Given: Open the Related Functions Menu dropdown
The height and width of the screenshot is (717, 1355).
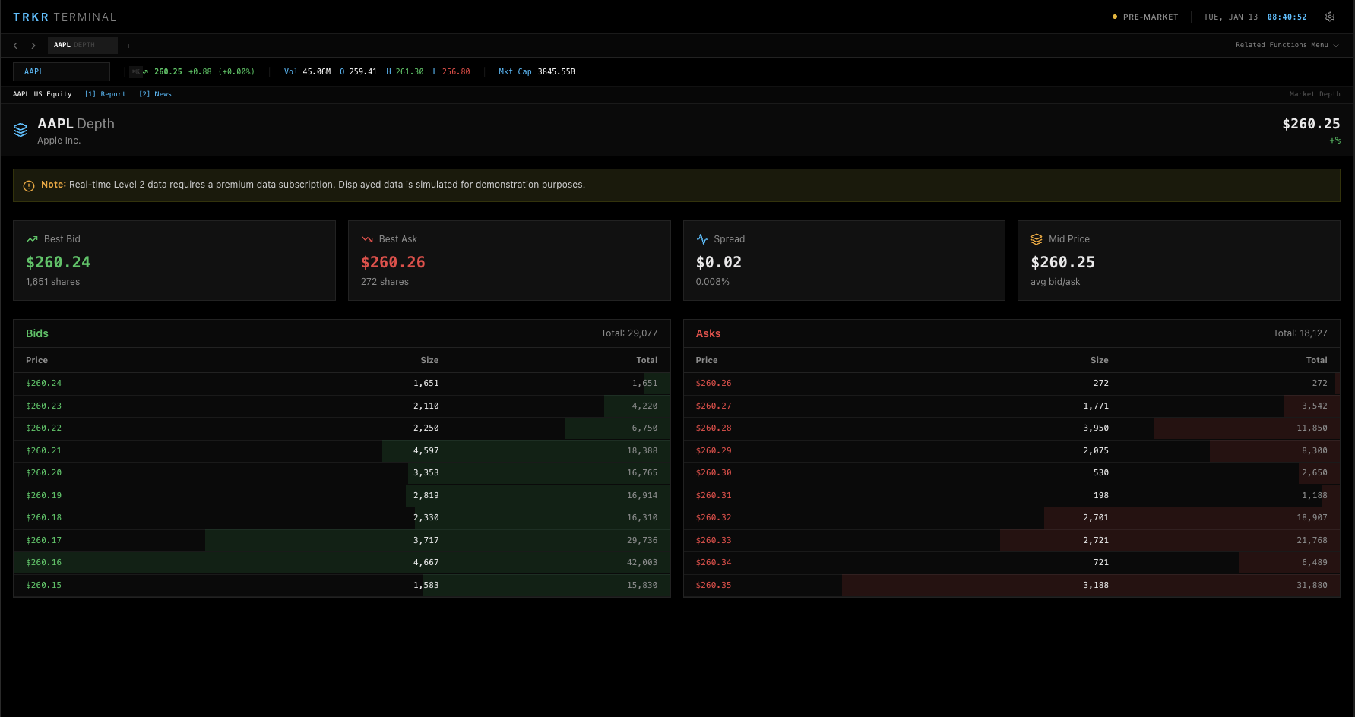Looking at the screenshot, I should pos(1287,45).
